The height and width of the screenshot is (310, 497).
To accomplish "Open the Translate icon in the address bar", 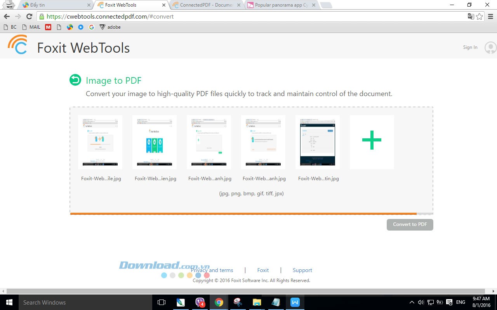I will (471, 16).
